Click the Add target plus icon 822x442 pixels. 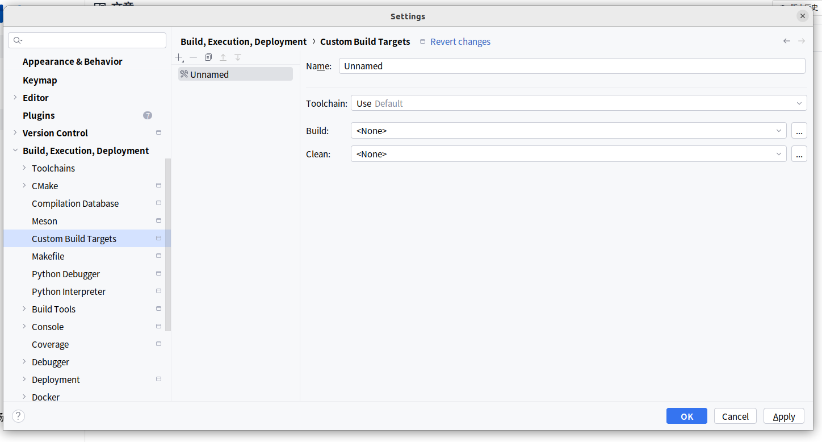[179, 57]
